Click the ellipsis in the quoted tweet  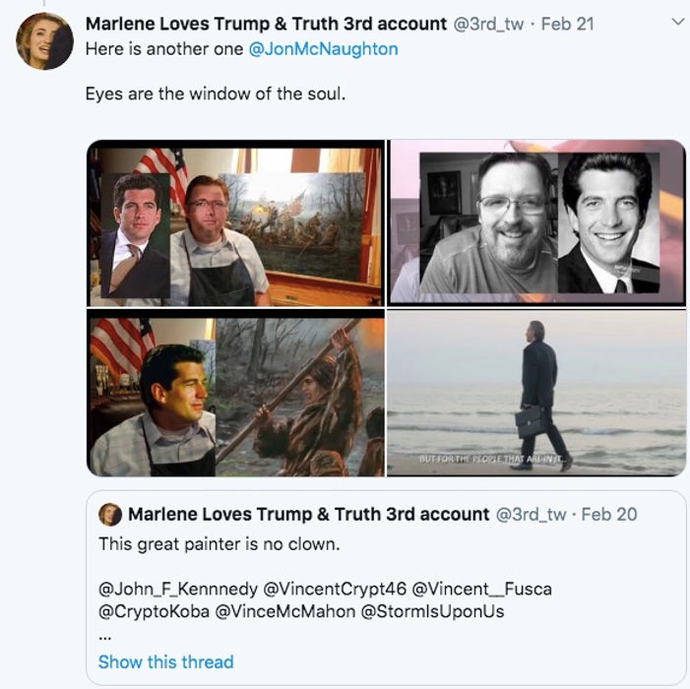coord(104,637)
